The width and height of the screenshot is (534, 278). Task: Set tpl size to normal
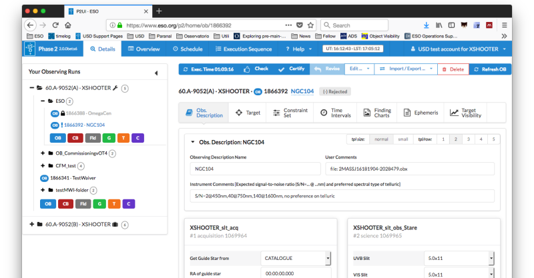(380, 139)
